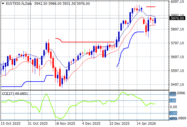Select the 5797.10 price scale label
This screenshot has width=187, height=127.
pos(177,43)
